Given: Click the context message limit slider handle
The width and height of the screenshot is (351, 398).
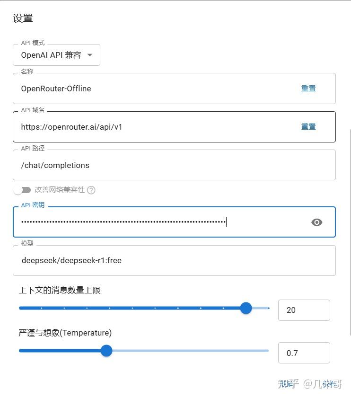Looking at the screenshot, I should [x=246, y=308].
